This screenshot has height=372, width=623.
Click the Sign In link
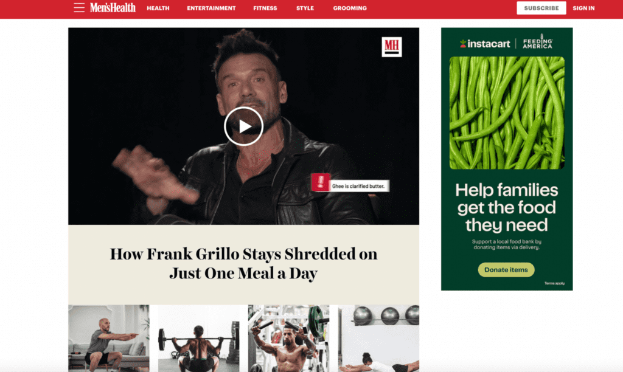(x=583, y=8)
